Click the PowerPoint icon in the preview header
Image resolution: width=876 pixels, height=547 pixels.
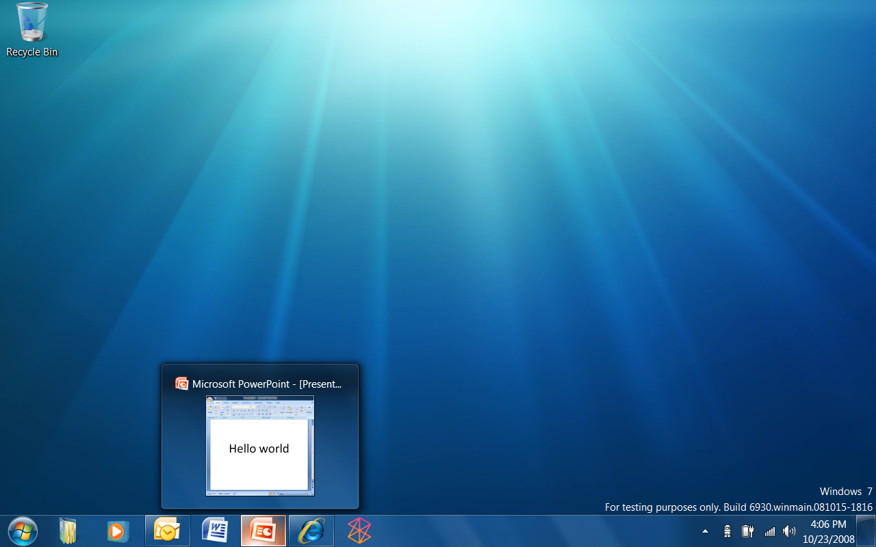pyautogui.click(x=181, y=384)
